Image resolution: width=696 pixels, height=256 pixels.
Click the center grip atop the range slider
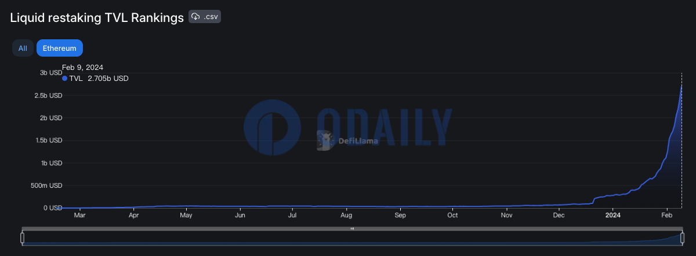click(x=352, y=228)
